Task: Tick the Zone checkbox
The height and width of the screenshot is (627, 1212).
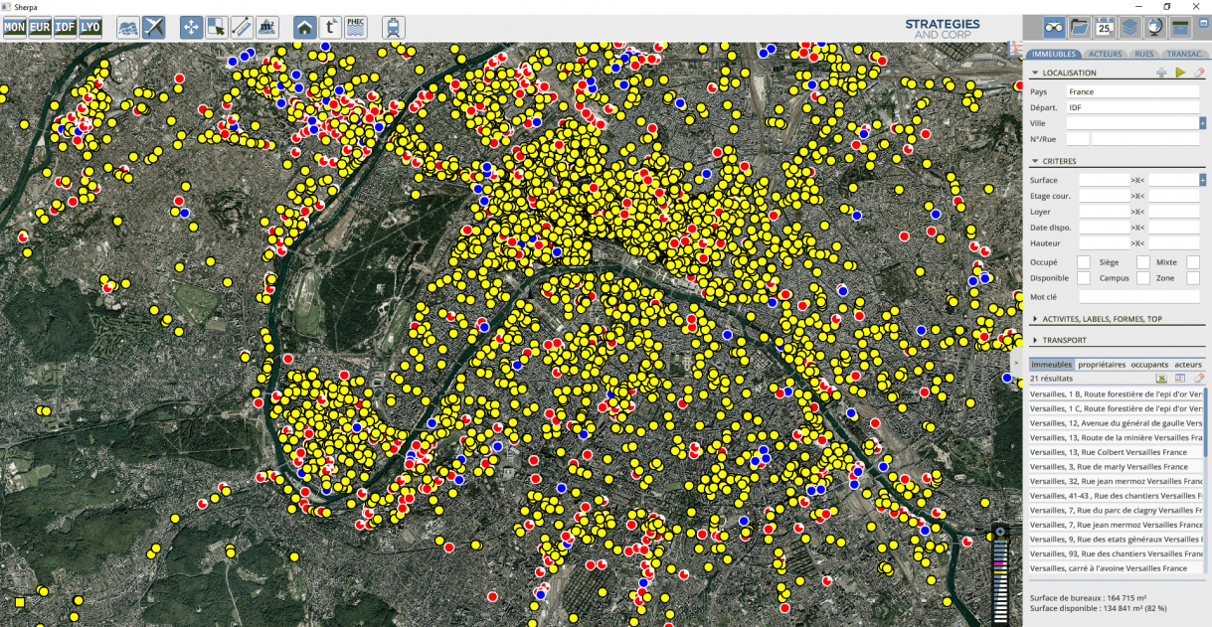Action: [1193, 278]
